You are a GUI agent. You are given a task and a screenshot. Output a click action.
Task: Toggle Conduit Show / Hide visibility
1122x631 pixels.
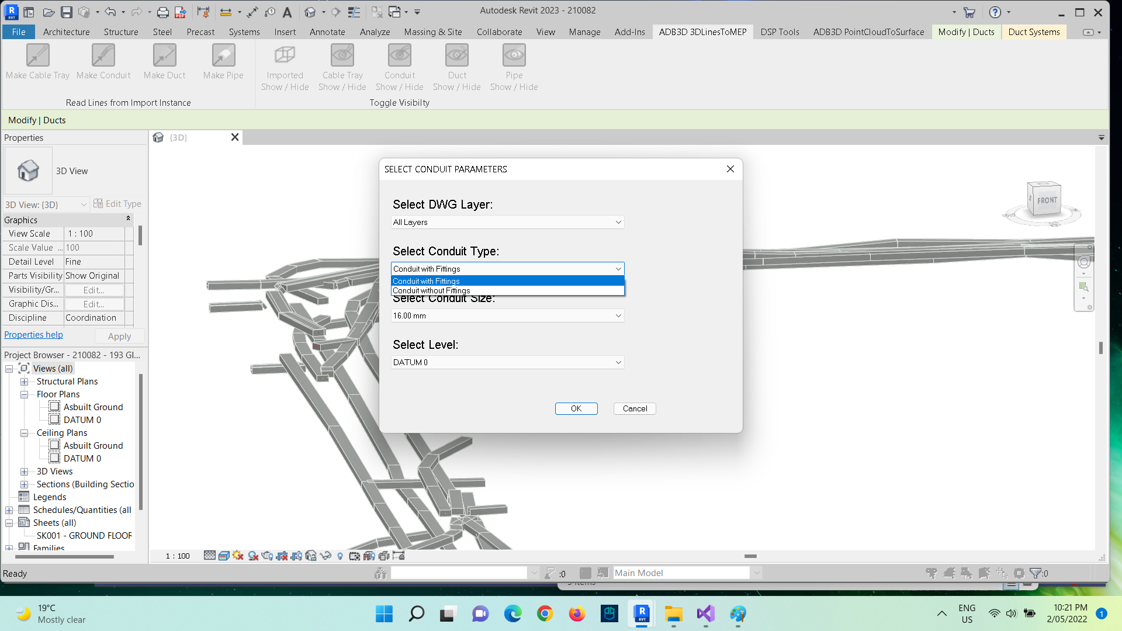click(400, 56)
